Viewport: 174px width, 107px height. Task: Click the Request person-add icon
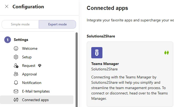16,66
